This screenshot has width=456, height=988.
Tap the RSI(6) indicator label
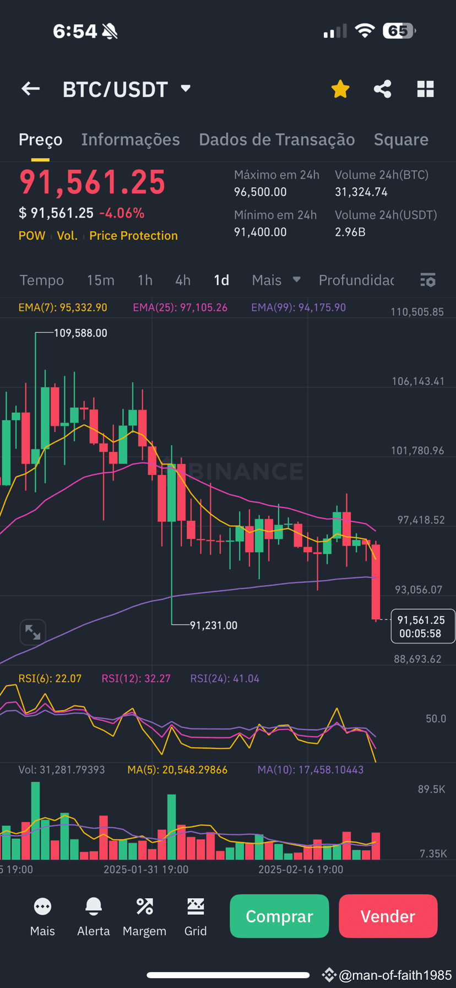[50, 678]
